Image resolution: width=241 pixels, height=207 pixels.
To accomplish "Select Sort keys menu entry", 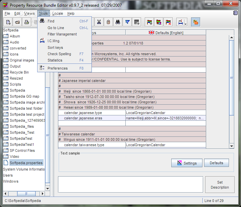I will click(x=65, y=47).
